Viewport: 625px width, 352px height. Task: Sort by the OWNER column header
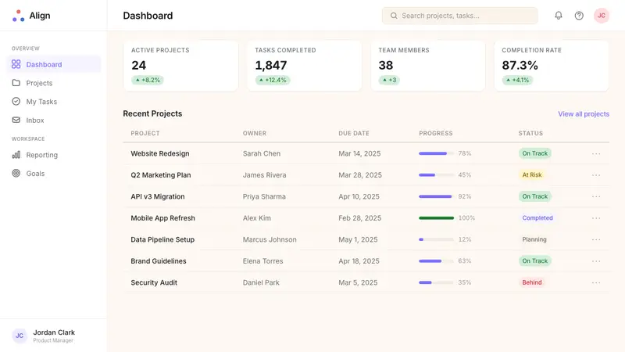(255, 133)
